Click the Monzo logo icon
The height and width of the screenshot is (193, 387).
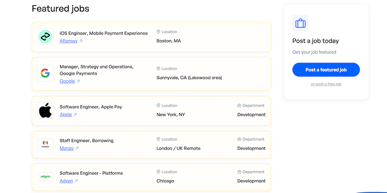click(x=45, y=144)
